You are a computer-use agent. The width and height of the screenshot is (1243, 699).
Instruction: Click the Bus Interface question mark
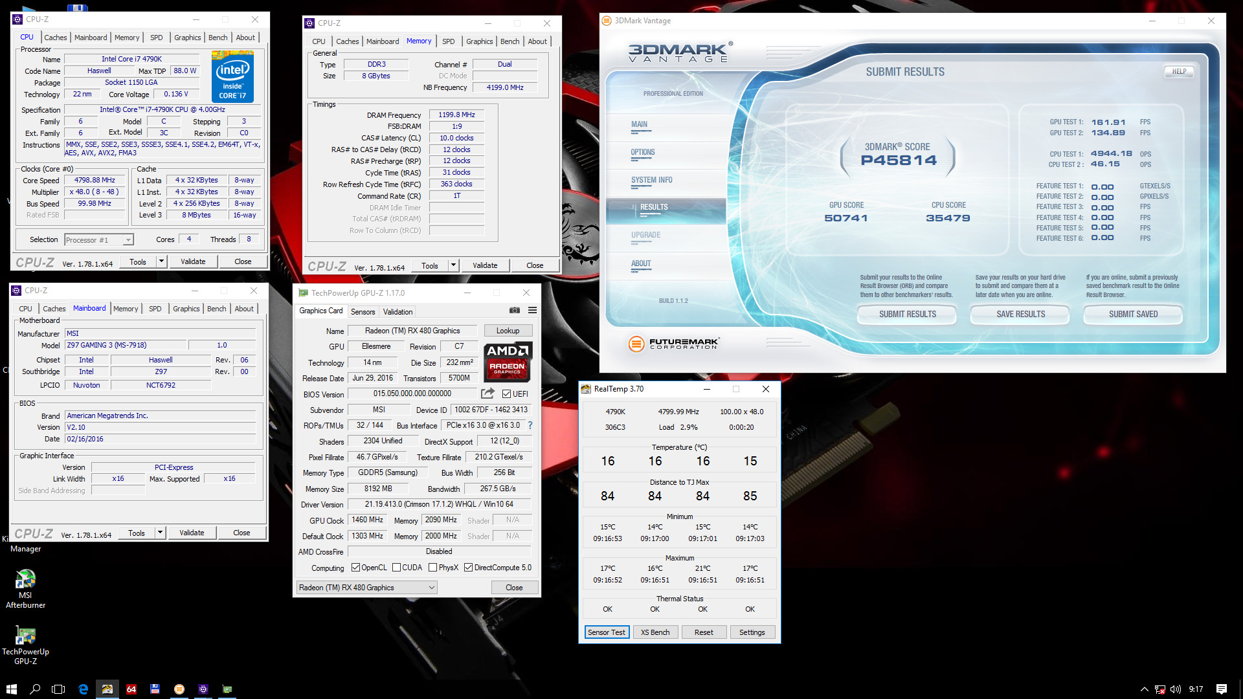530,426
